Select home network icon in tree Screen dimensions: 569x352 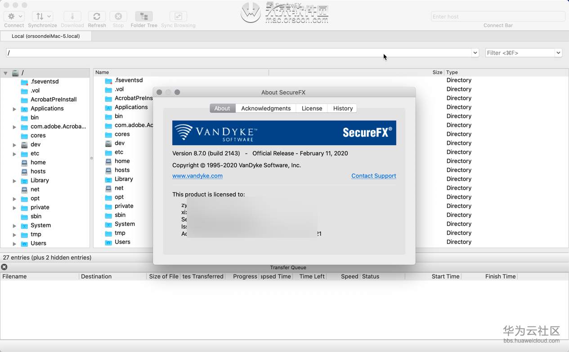(24, 163)
